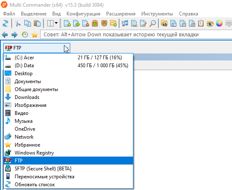Choose Downloads in the drive list
232x190 pixels.
pyautogui.click(x=69, y=97)
